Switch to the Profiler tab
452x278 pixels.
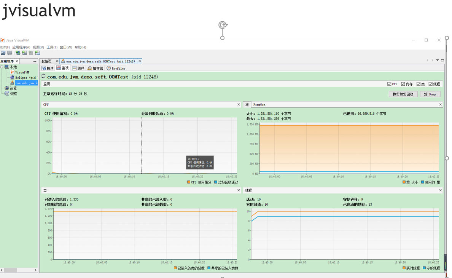click(116, 68)
